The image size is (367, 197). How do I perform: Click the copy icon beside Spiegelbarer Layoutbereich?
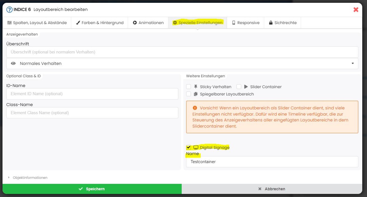point(196,94)
